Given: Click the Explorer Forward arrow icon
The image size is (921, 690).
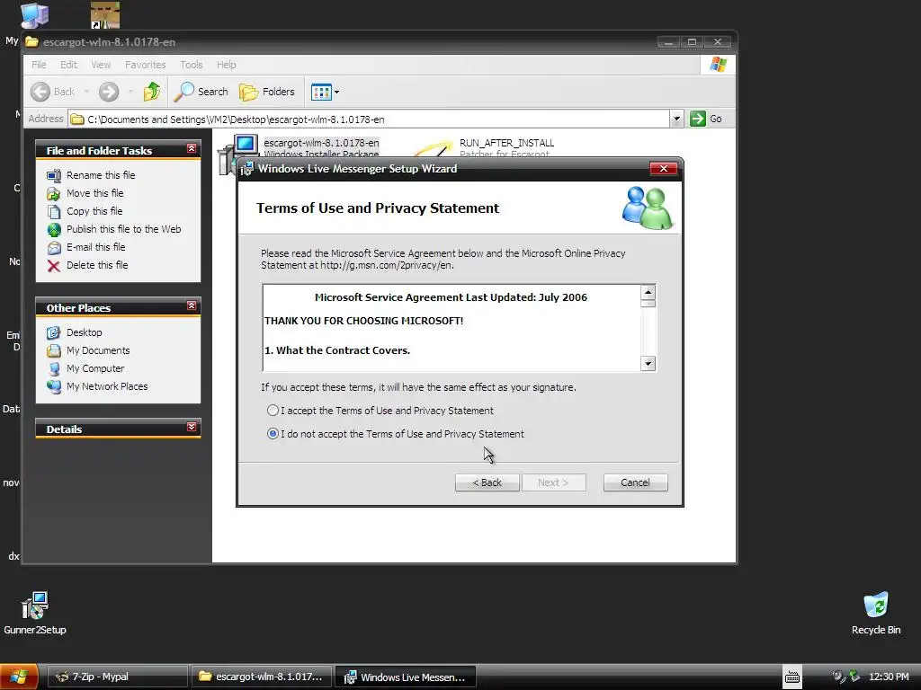Looking at the screenshot, I should tap(109, 92).
